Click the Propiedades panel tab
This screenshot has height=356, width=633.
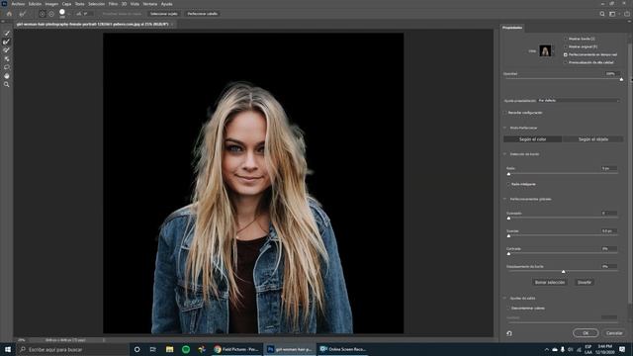click(x=512, y=28)
